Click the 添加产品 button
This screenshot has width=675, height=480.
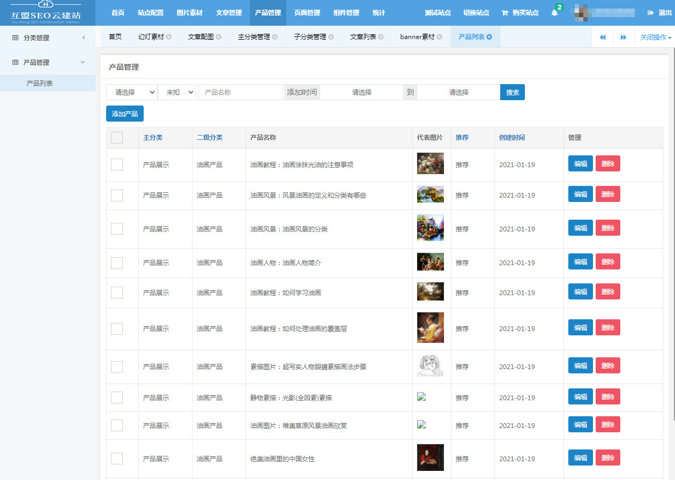(125, 114)
